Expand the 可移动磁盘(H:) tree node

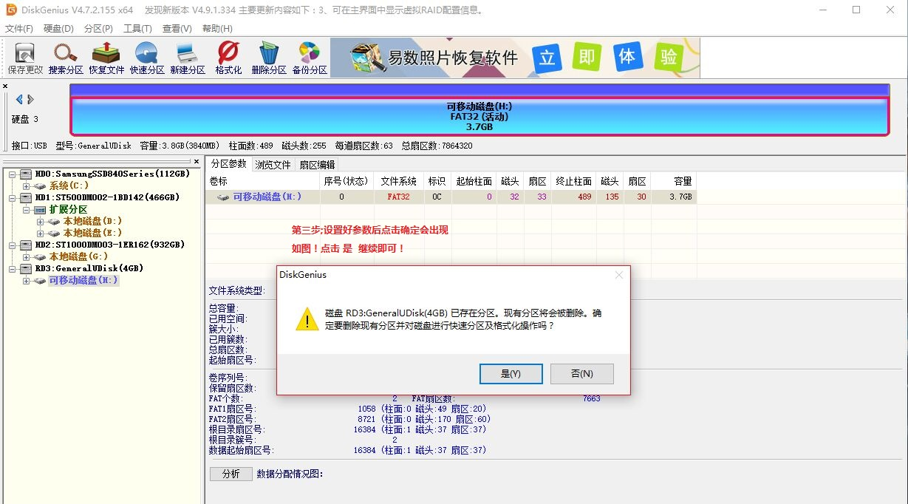pos(27,281)
